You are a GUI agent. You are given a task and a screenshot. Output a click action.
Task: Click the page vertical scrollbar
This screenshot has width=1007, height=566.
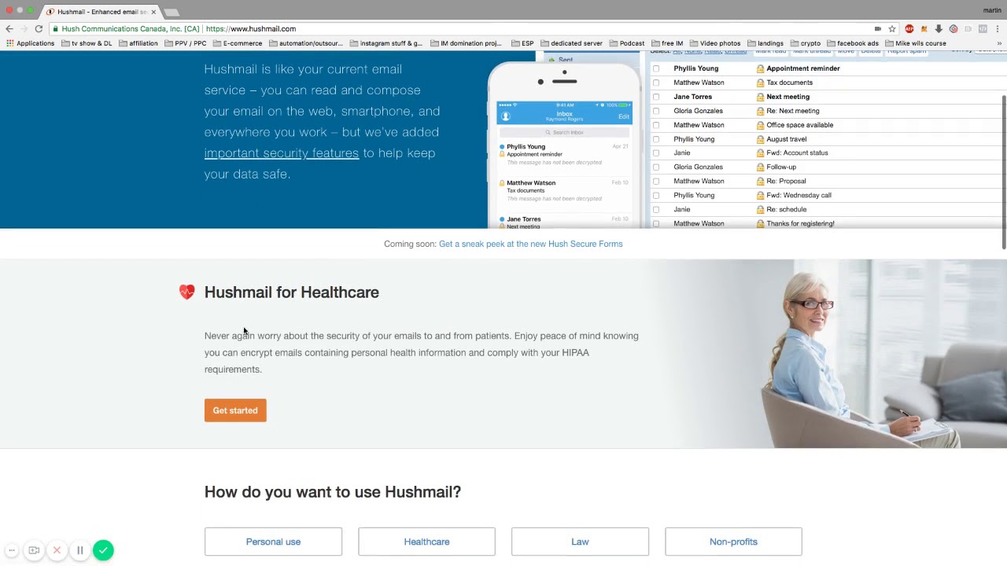pyautogui.click(x=1003, y=171)
